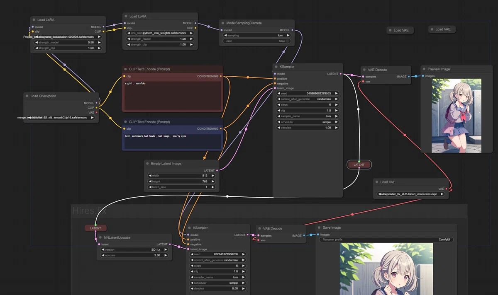
Task: Increase steps in KSampler with cfg 1.5
Action: 336,105
